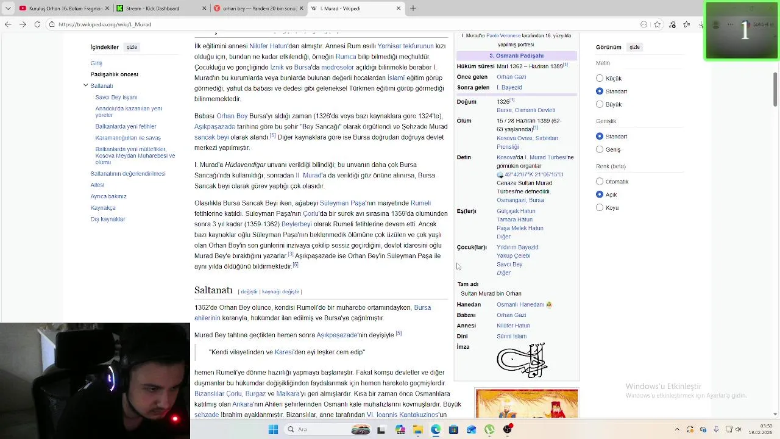Show hidden system tray icons

pos(677,429)
